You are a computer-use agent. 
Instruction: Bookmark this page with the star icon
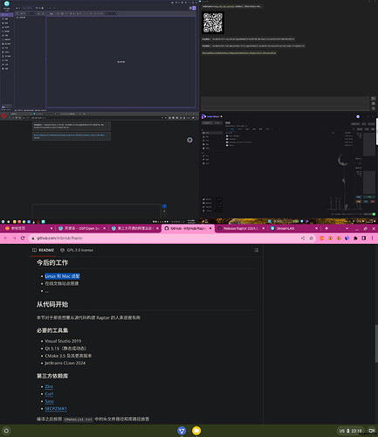311,238
